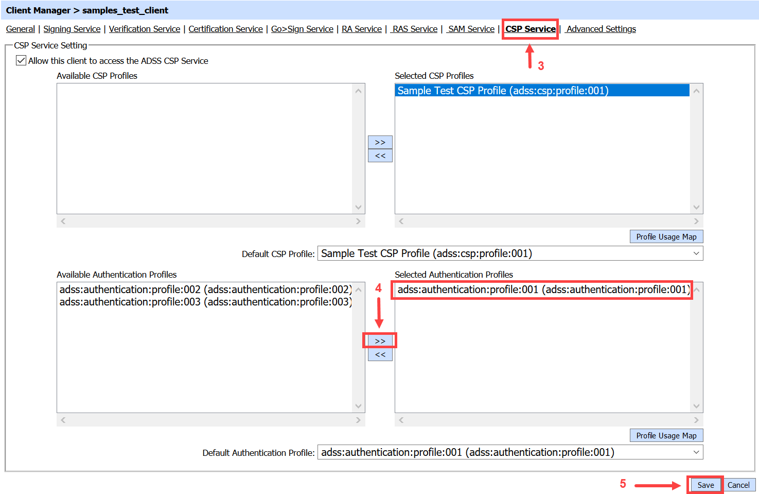Image resolution: width=759 pixels, height=494 pixels.
Task: Click the Cancel button
Action: click(x=738, y=485)
